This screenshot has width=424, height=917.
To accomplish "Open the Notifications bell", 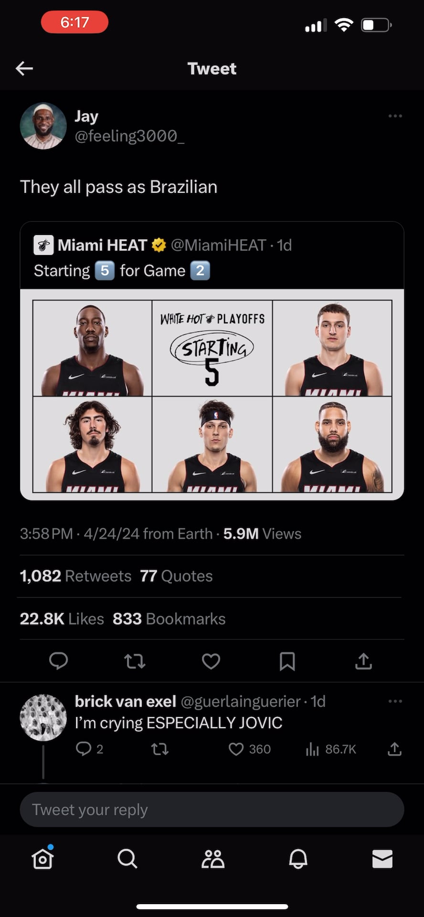I will (298, 859).
